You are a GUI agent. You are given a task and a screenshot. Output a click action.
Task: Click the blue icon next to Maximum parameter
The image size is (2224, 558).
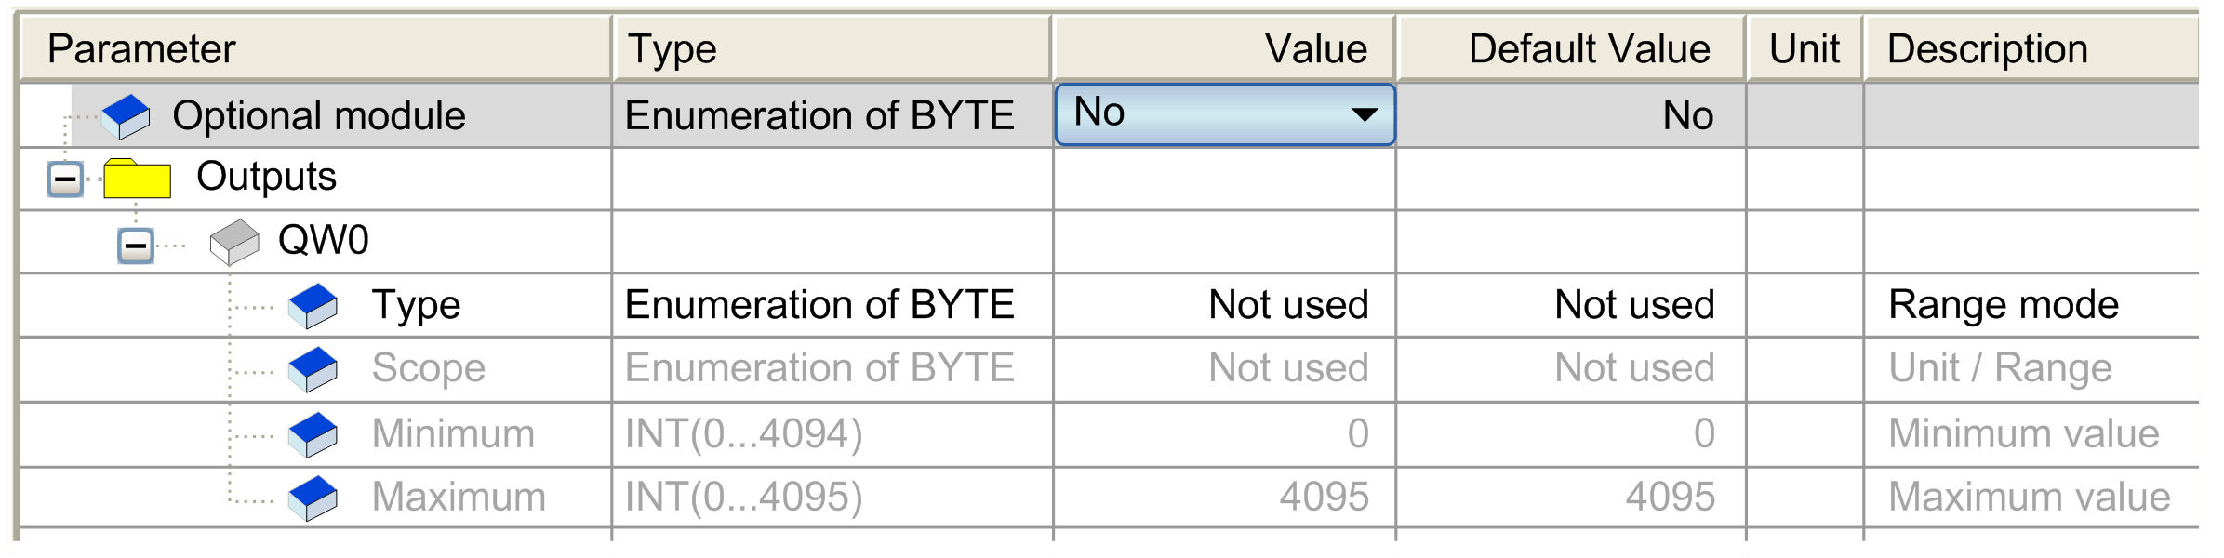pos(313,498)
